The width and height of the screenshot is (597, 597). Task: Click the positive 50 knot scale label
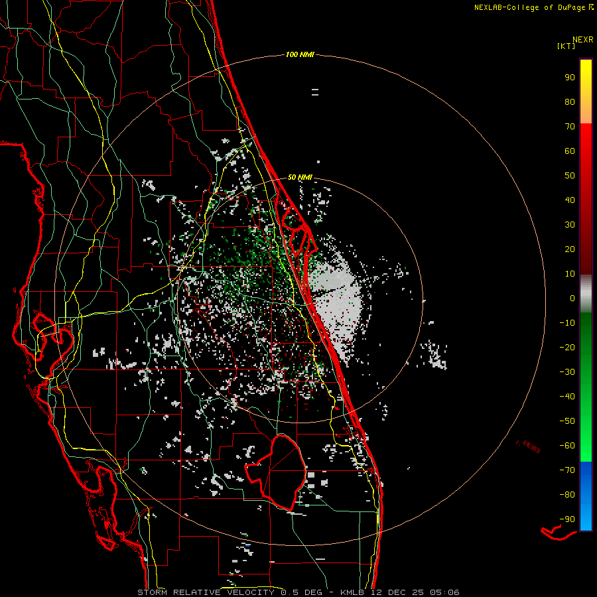click(x=570, y=176)
